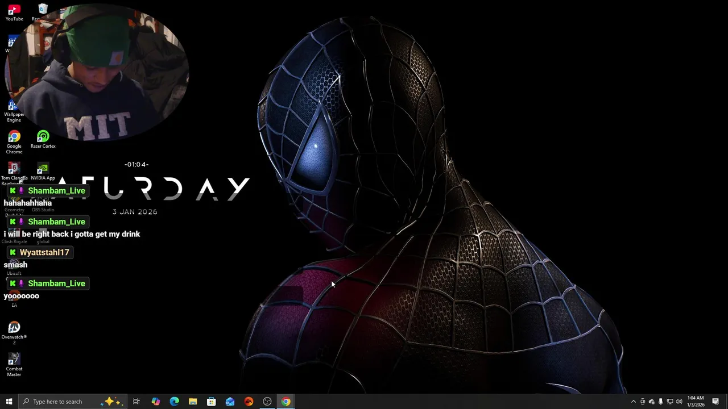Click the 'smash' chat message
This screenshot has height=409, width=728.
(15, 265)
